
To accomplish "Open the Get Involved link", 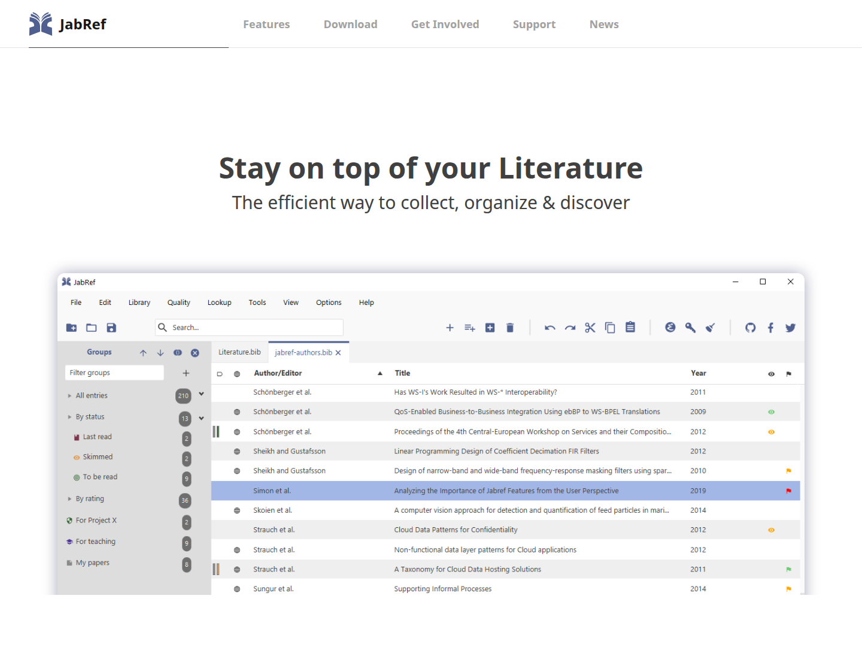I will click(x=445, y=25).
